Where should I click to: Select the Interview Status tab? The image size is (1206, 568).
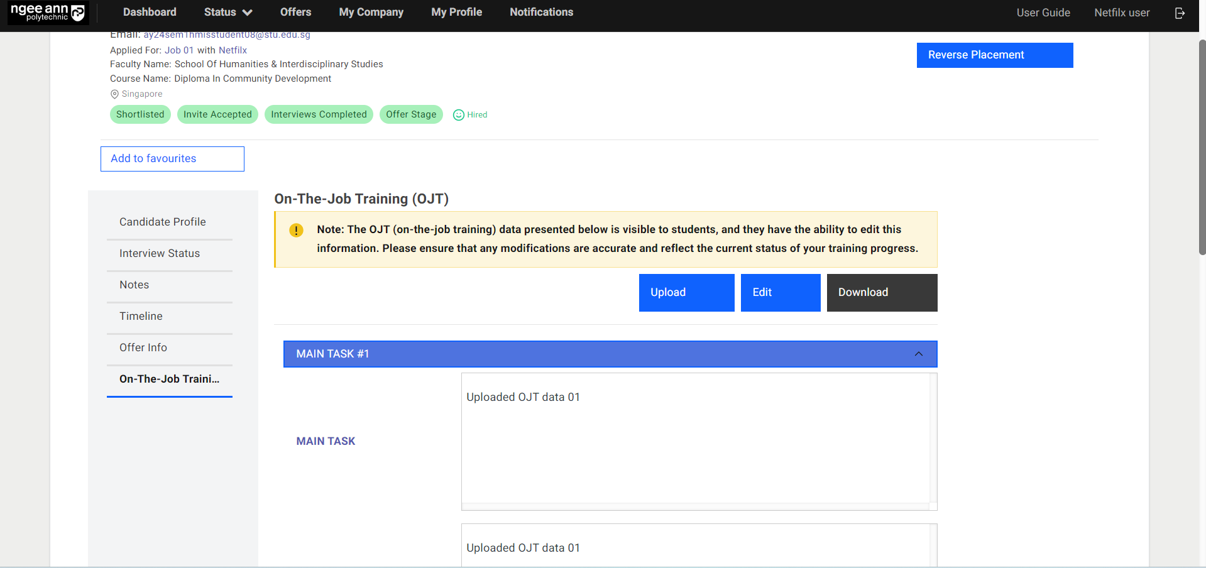pyautogui.click(x=160, y=254)
